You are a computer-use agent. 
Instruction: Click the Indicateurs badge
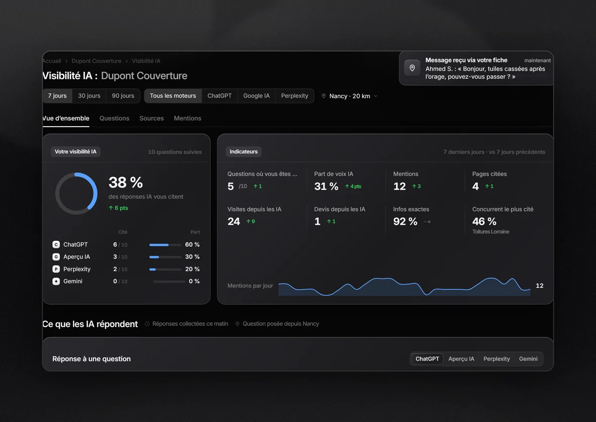[x=243, y=151]
